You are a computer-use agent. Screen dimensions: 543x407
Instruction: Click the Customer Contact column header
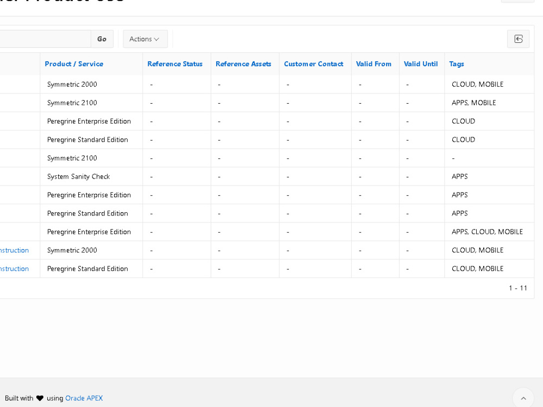(x=313, y=63)
